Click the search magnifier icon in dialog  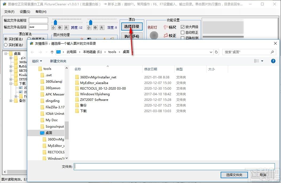272,52
